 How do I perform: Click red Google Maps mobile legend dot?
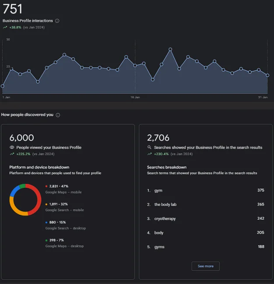tap(47, 186)
